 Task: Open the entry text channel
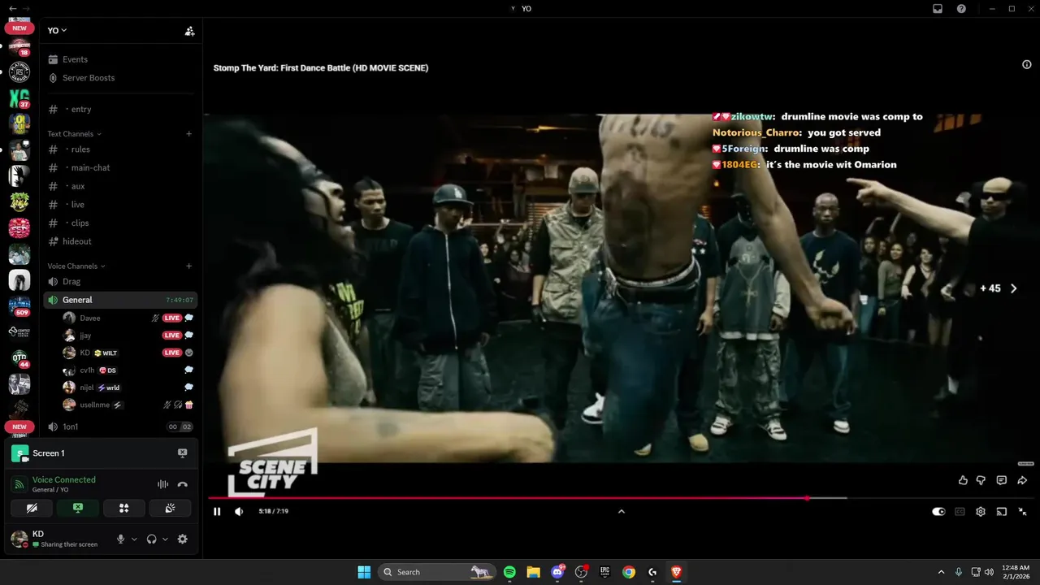(x=120, y=109)
